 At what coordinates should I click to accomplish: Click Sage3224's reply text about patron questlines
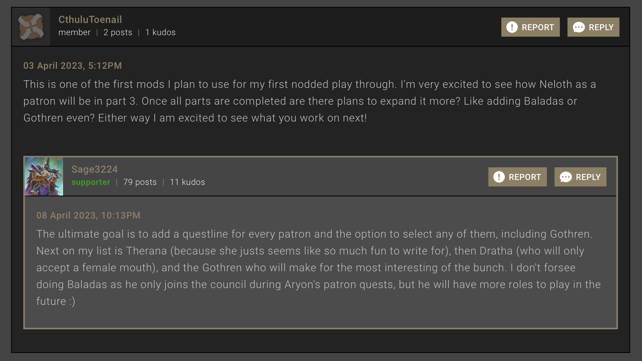pos(318,267)
